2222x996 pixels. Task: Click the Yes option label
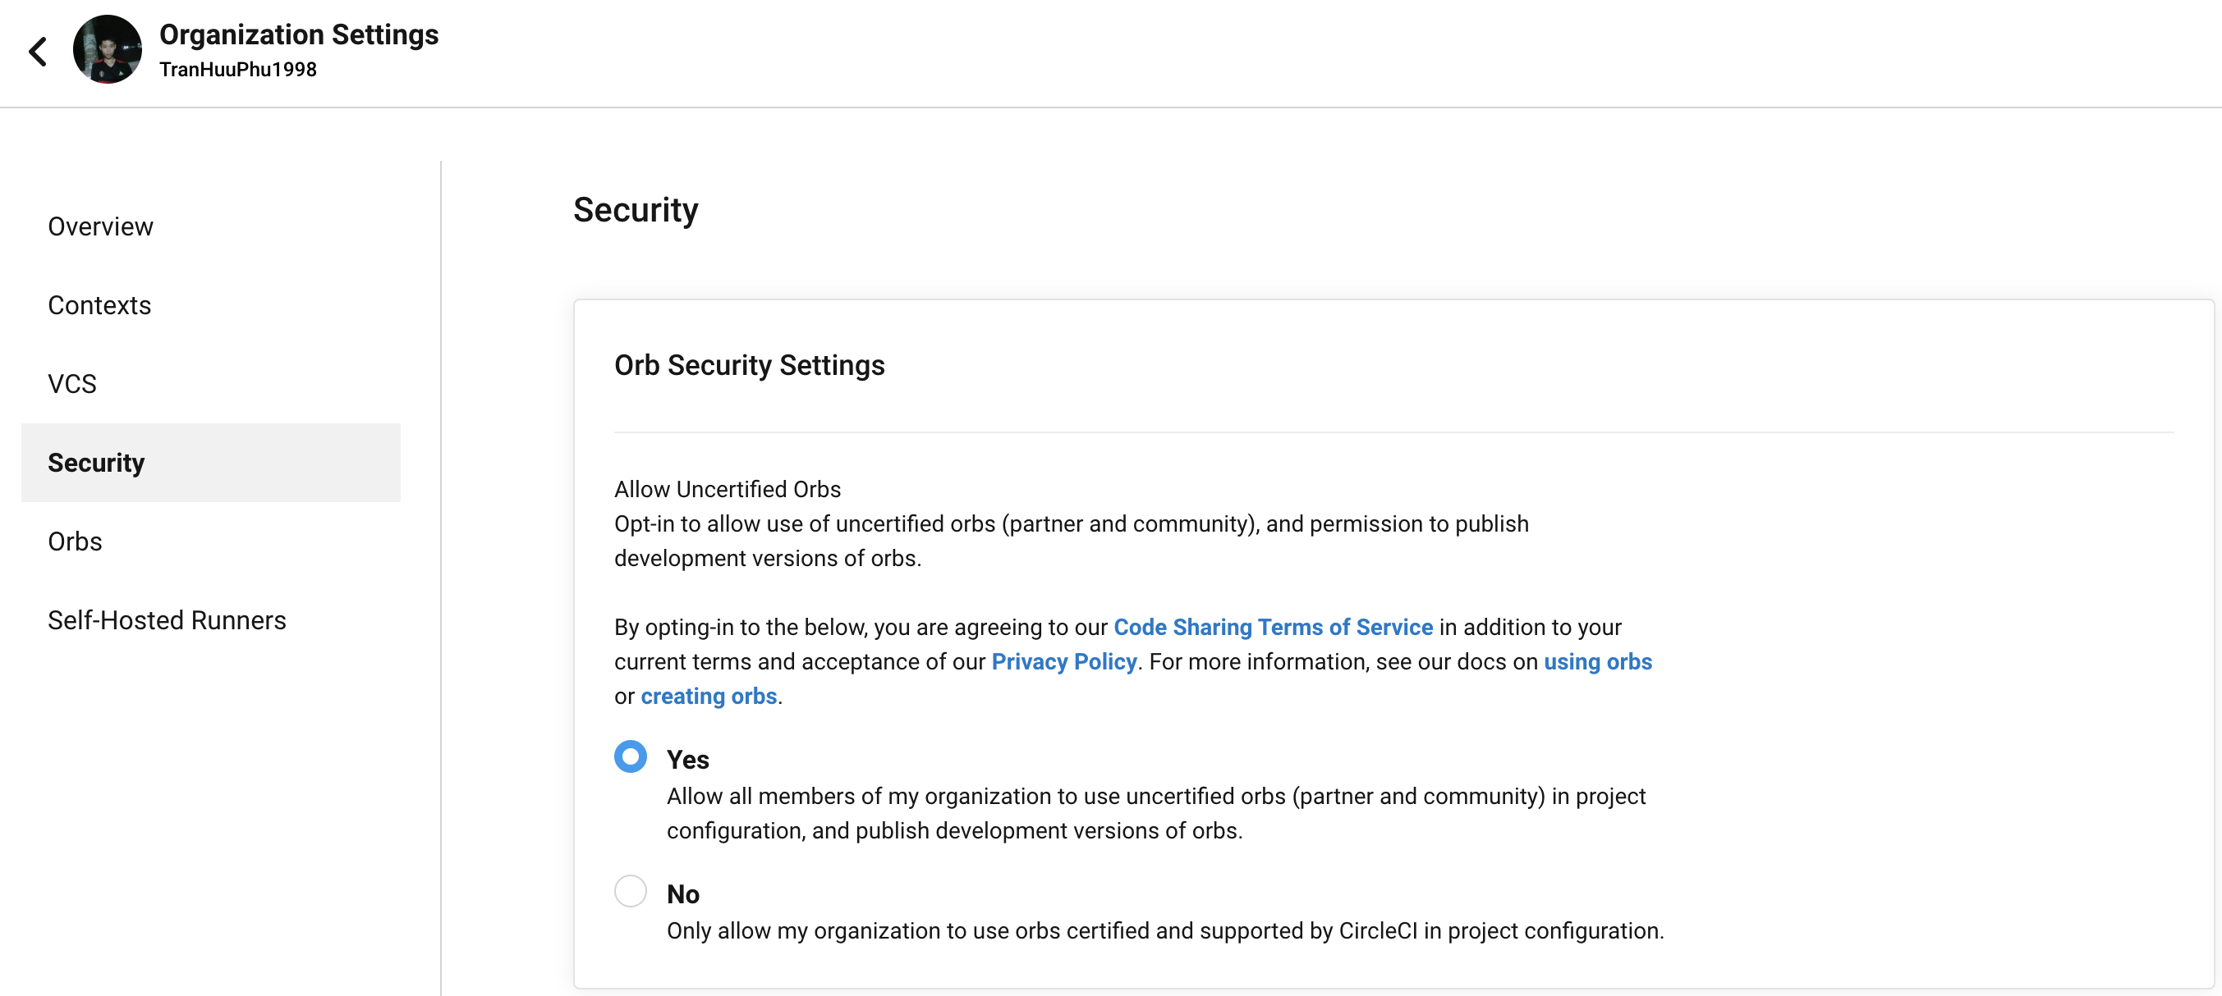pyautogui.click(x=687, y=760)
